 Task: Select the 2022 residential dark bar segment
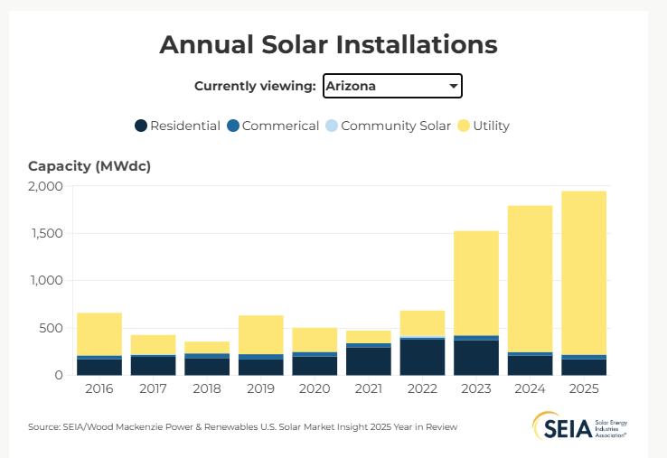coord(422,357)
